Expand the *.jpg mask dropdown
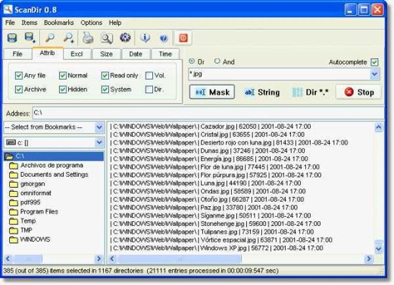This screenshot has height=285, width=394. [x=375, y=74]
